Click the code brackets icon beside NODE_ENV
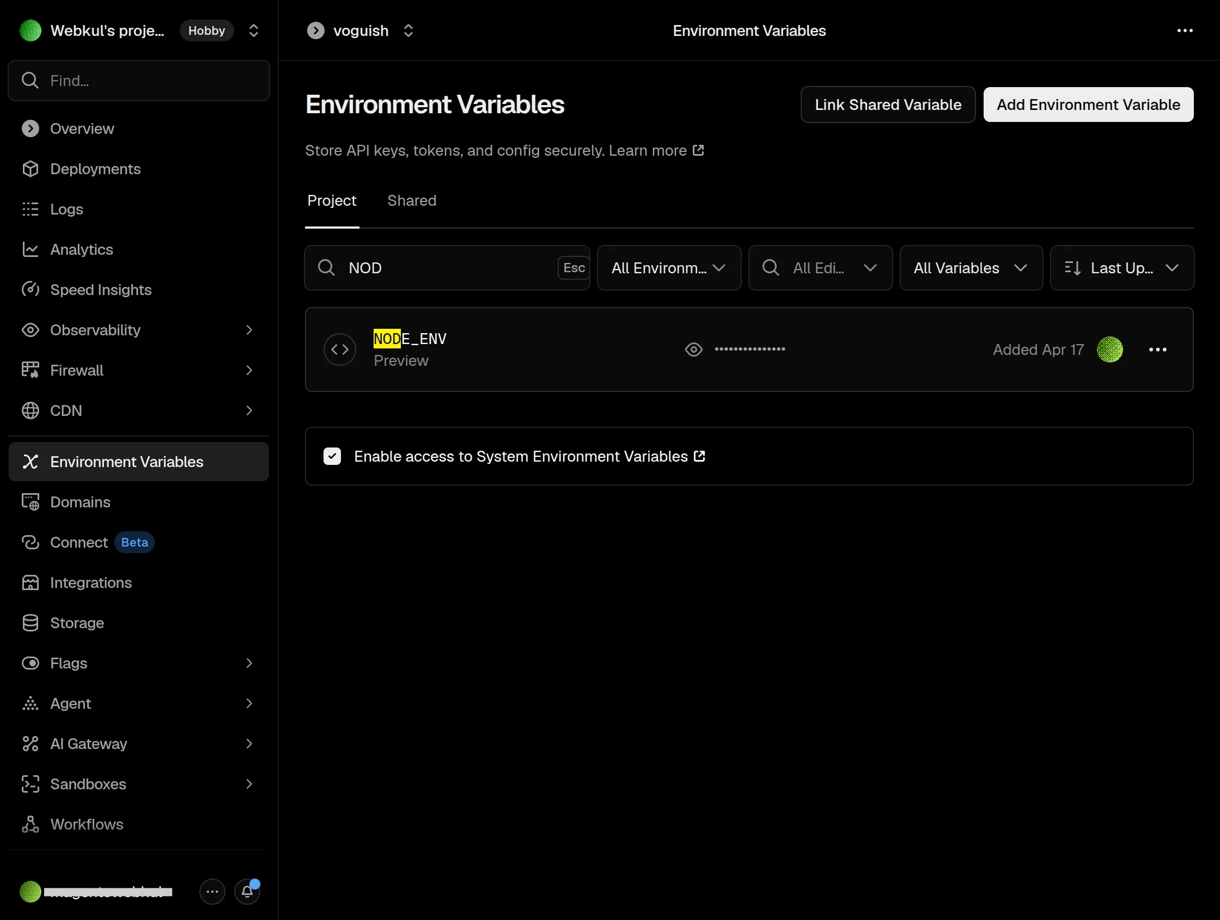 tap(340, 349)
